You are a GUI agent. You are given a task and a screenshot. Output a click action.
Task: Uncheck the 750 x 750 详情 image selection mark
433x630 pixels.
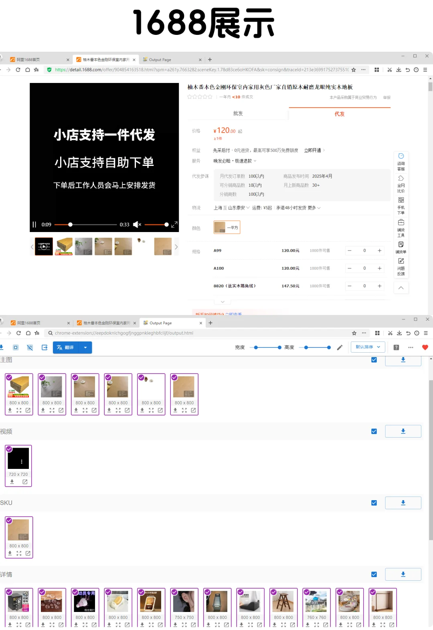click(174, 592)
